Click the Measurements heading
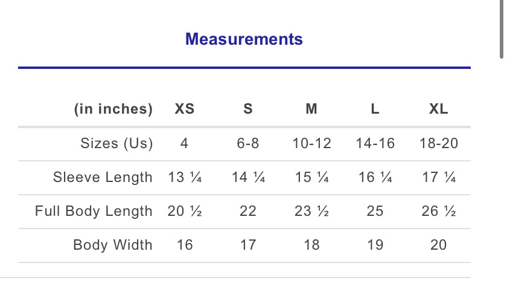Image resolution: width=507 pixels, height=289 pixels. coord(244,40)
